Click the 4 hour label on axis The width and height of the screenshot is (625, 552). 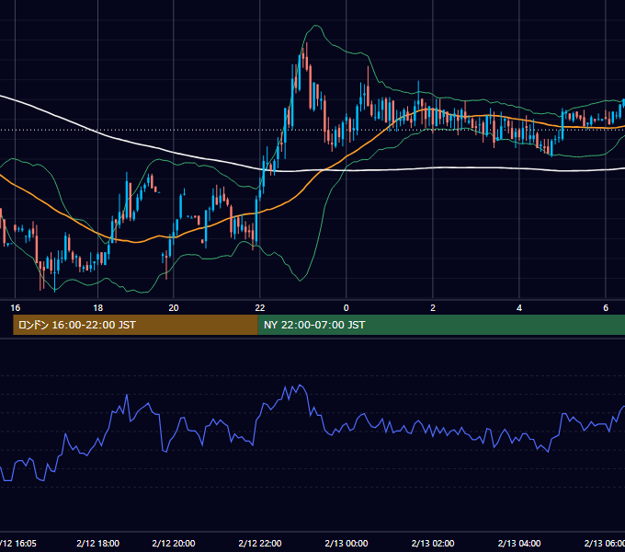pyautogui.click(x=519, y=308)
